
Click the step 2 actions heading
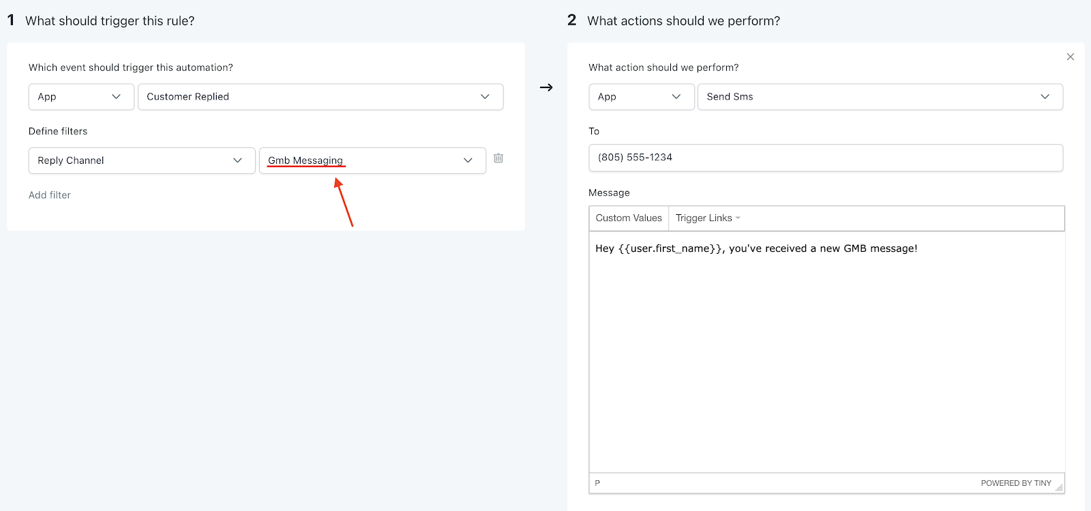point(683,21)
